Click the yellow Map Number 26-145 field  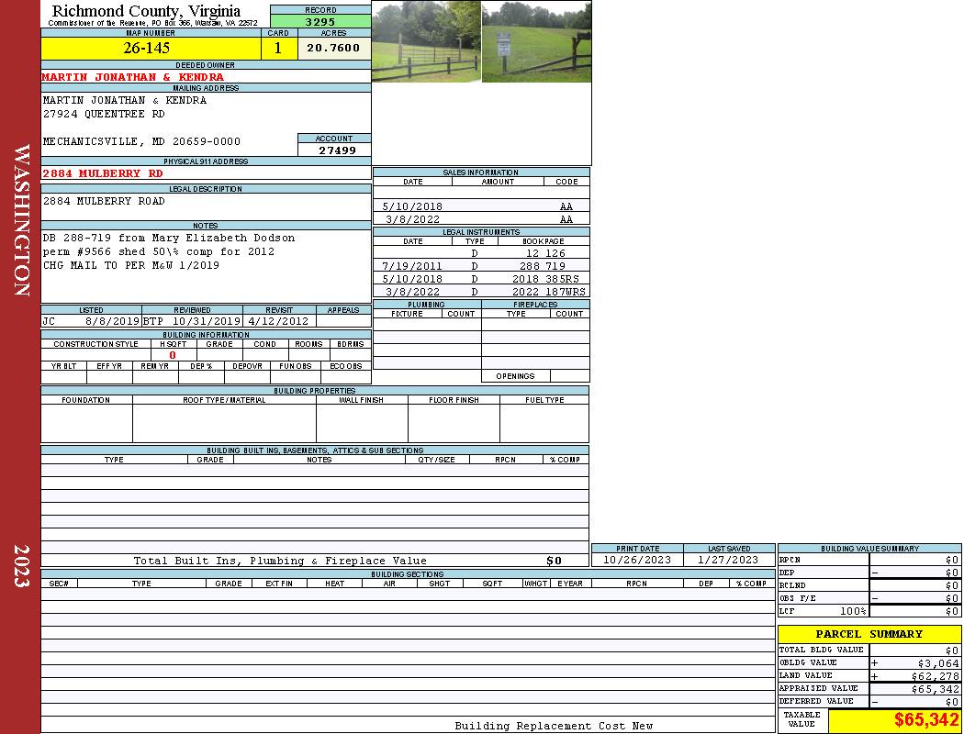(152, 49)
